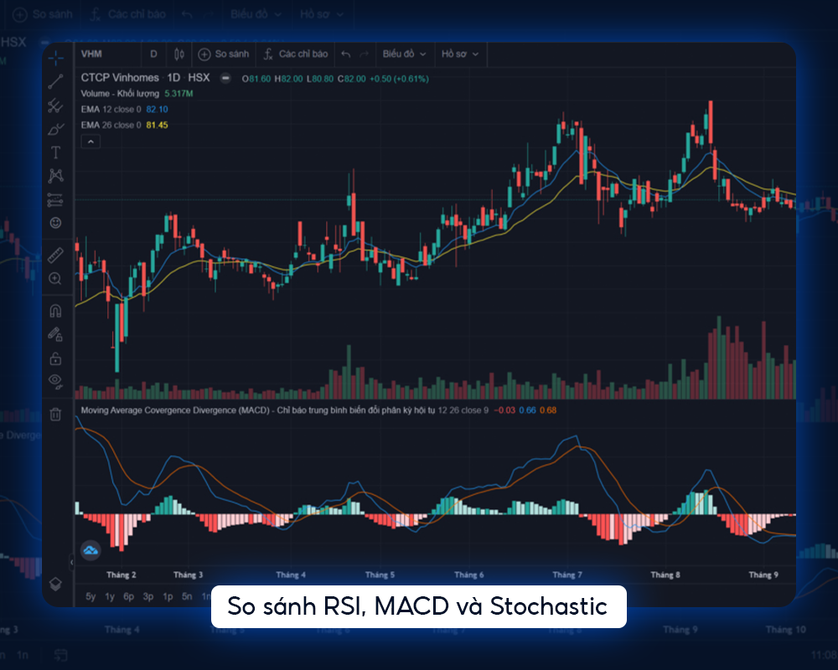Click the trash icon to remove drawings

tap(57, 412)
